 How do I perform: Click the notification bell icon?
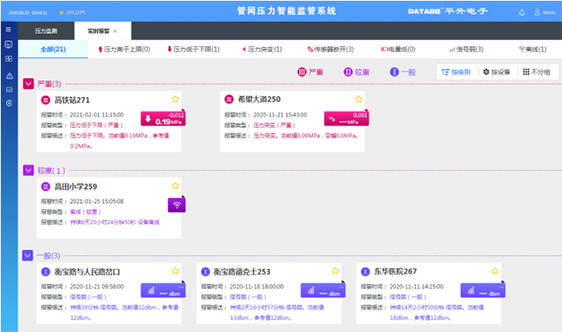pos(521,12)
